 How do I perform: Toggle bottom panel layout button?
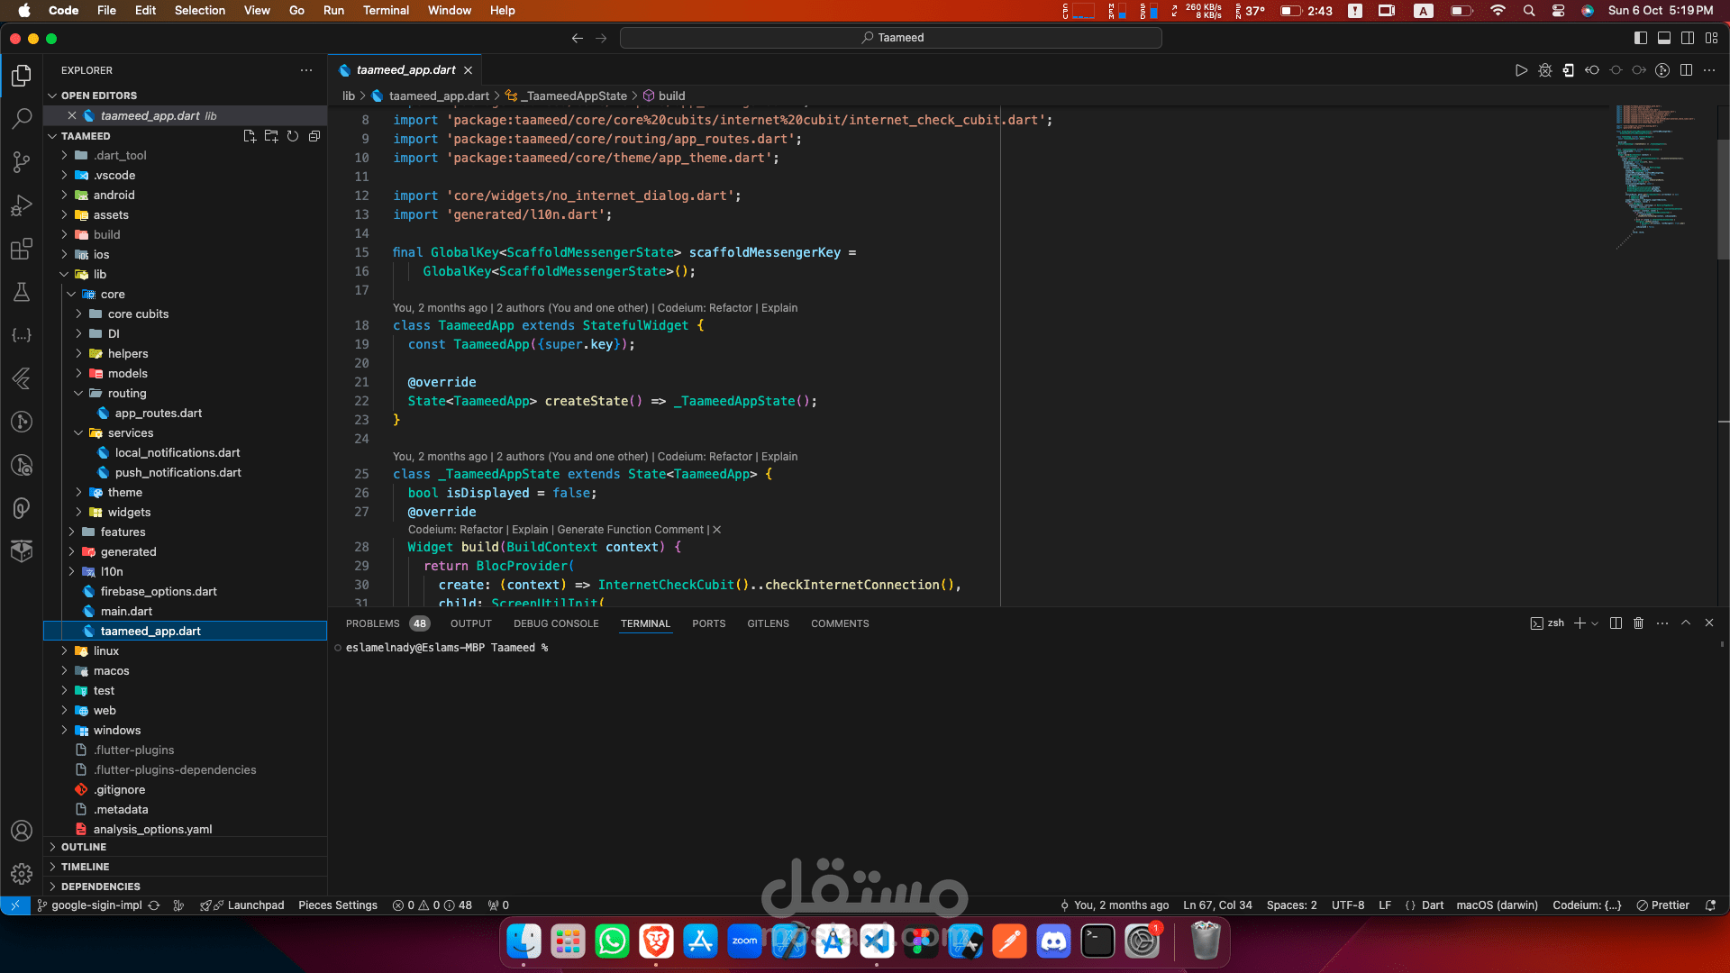tap(1663, 38)
